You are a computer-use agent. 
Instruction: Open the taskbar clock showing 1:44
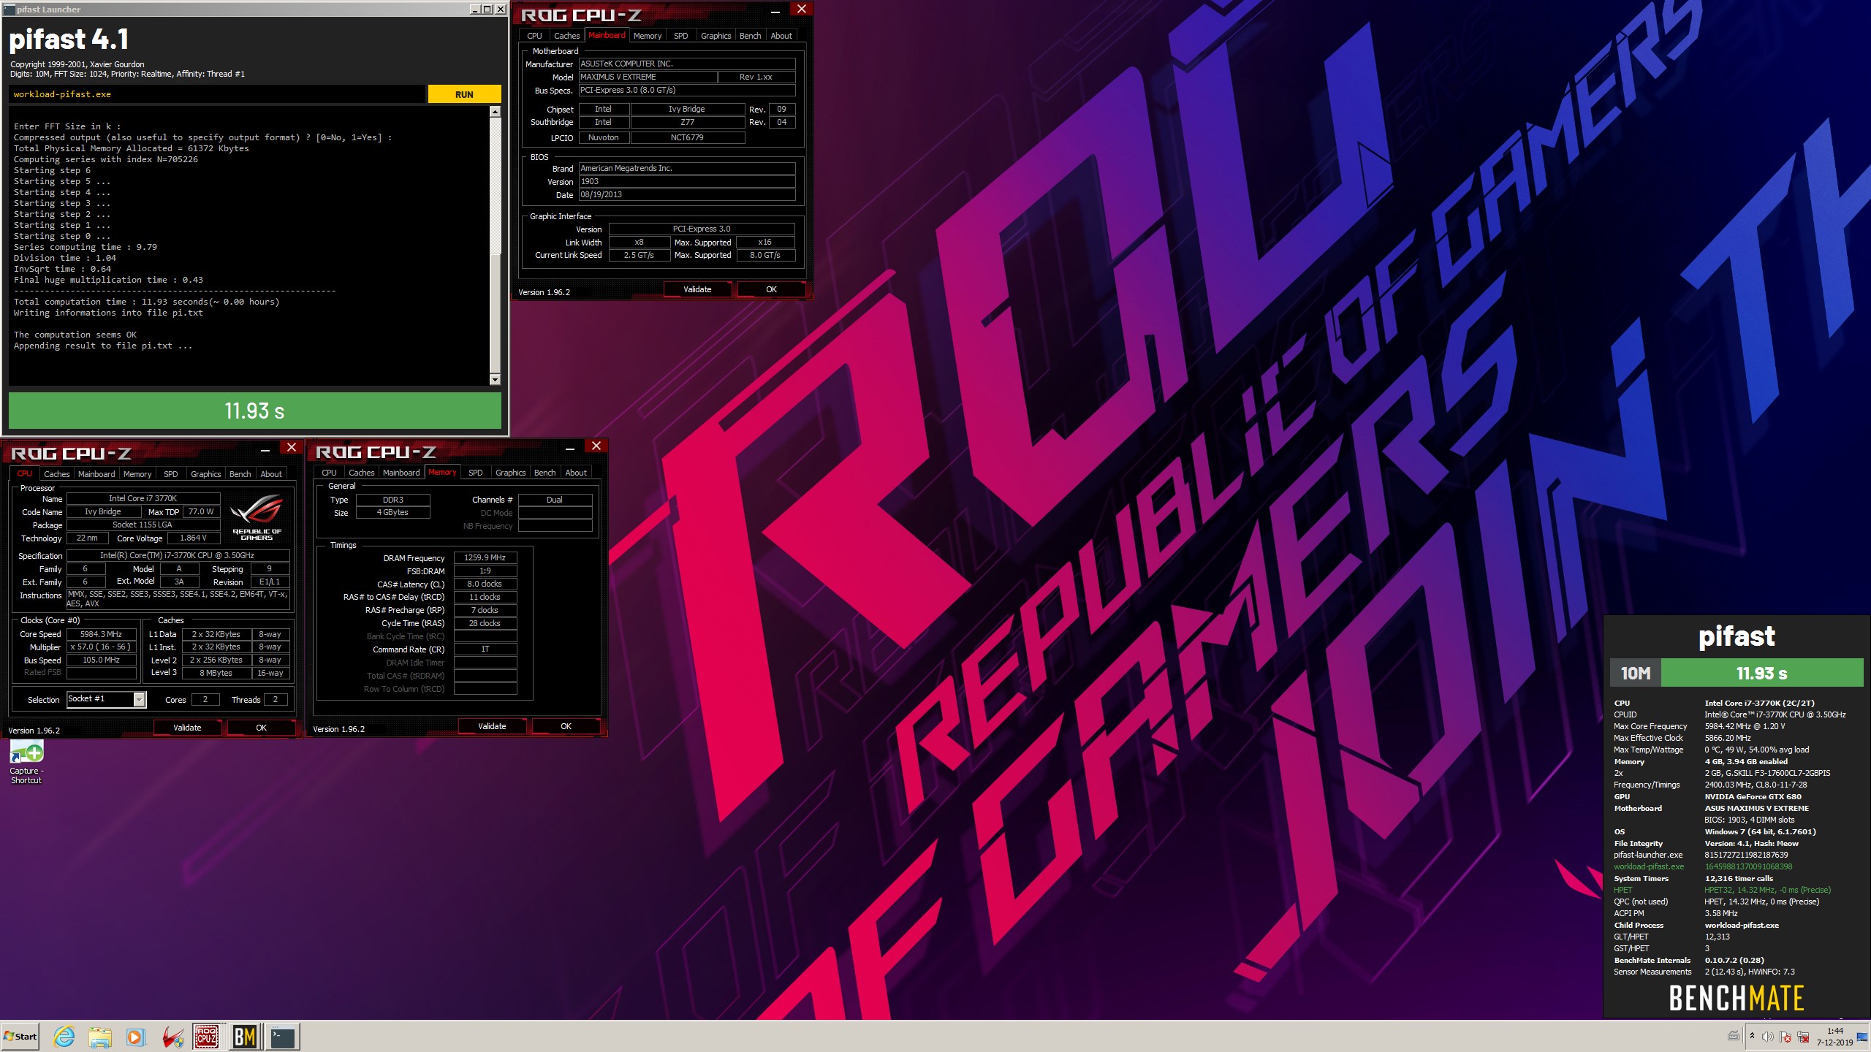(x=1834, y=1037)
